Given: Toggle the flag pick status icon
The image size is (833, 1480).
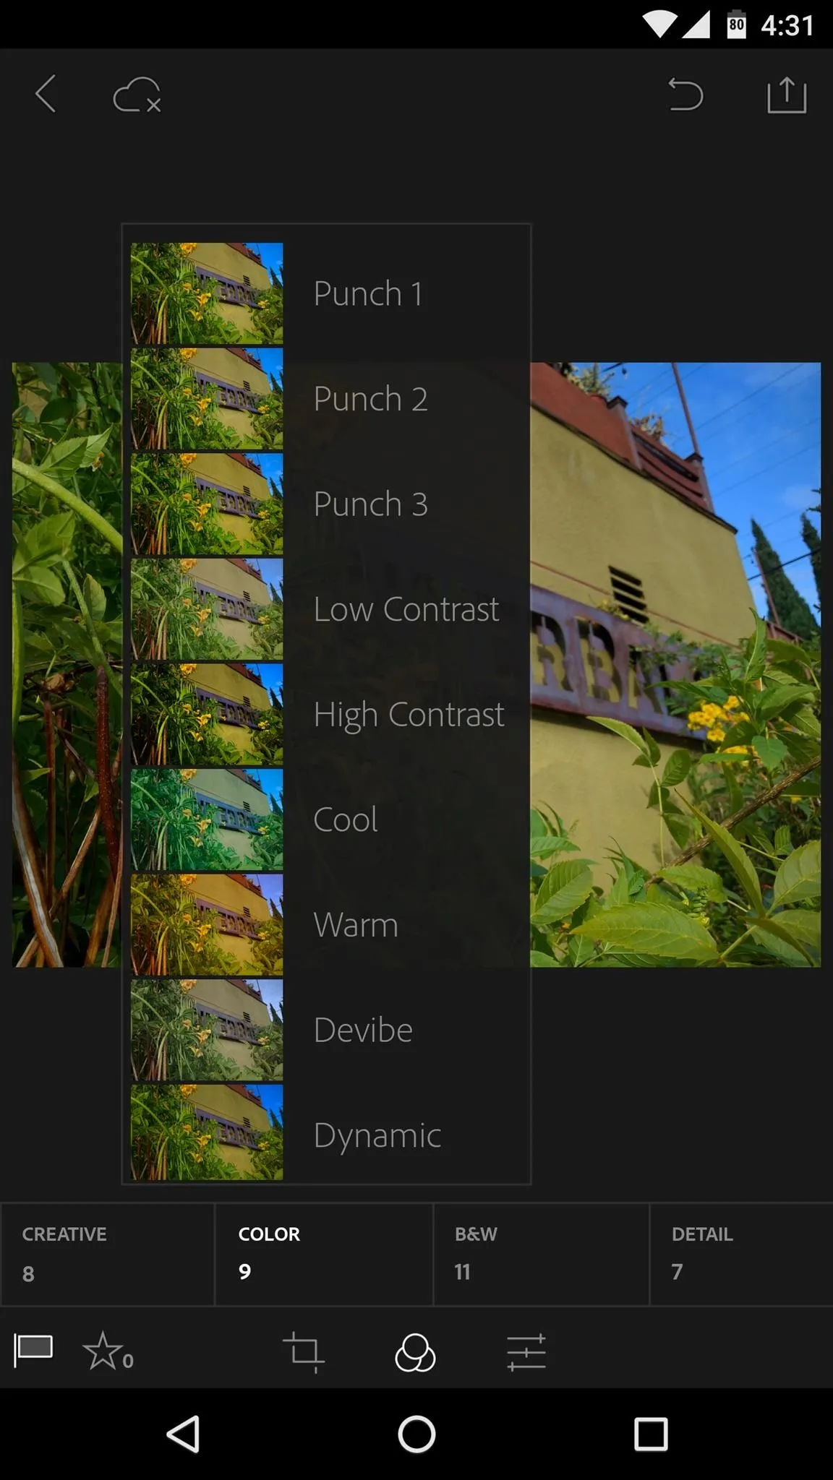Looking at the screenshot, I should pyautogui.click(x=33, y=1351).
